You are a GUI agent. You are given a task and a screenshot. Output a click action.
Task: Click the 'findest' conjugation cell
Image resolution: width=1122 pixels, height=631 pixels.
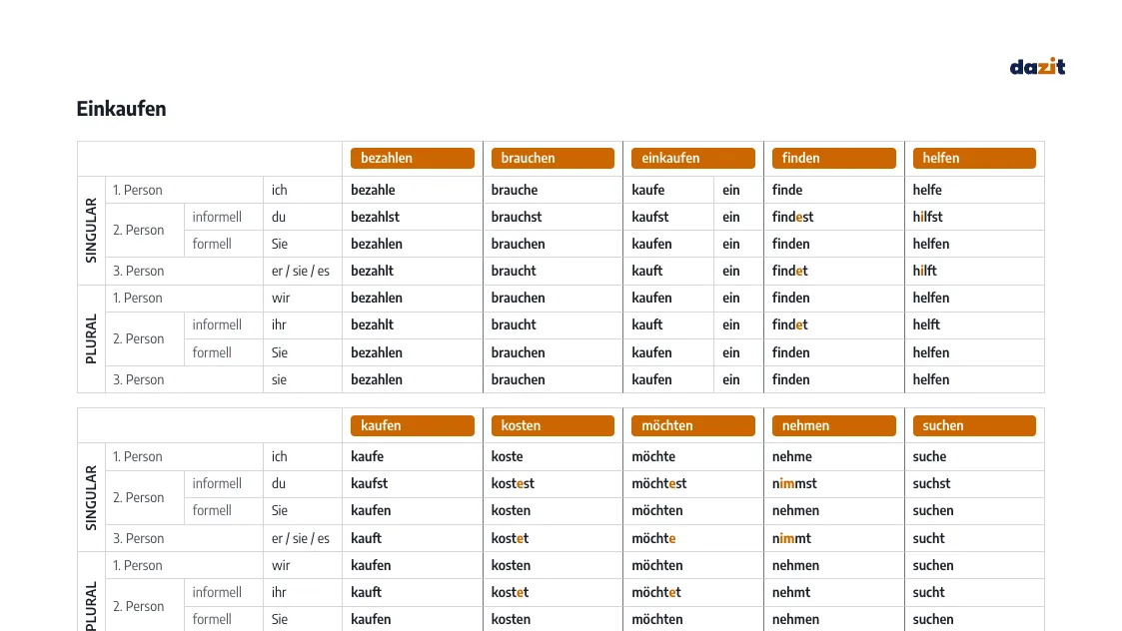833,217
